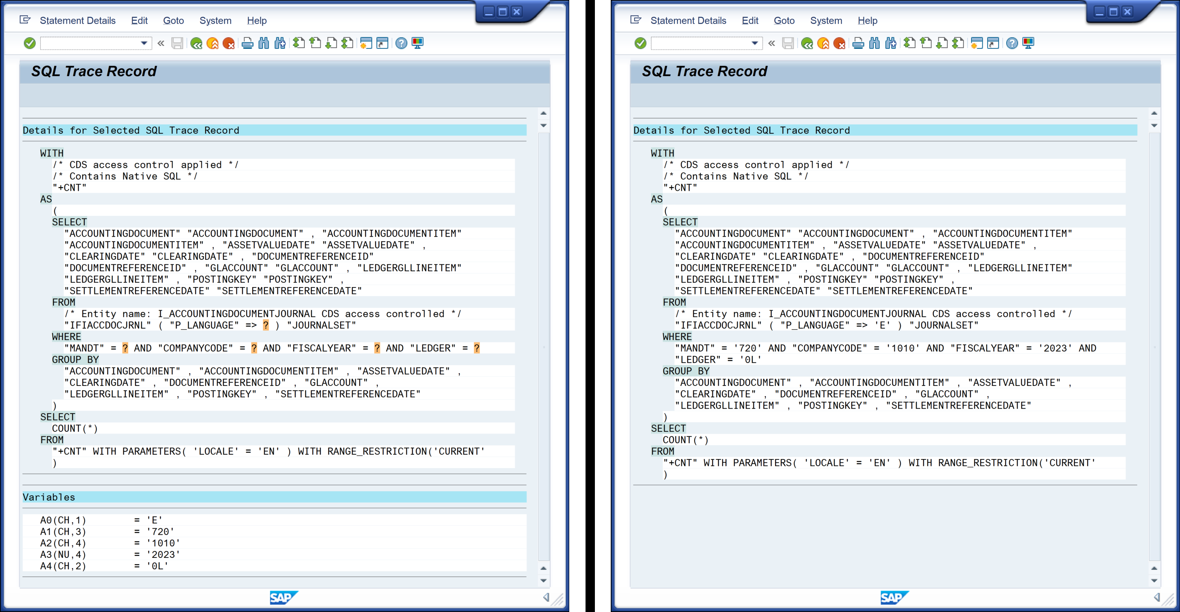
Task: Click the Generate Shortcut icon
Action: pos(382,44)
